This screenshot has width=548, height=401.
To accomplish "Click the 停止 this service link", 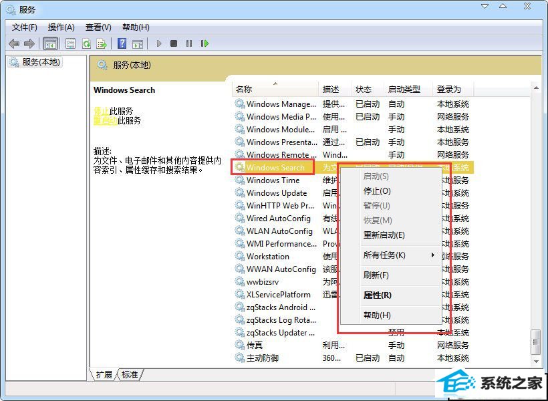I will pos(102,111).
